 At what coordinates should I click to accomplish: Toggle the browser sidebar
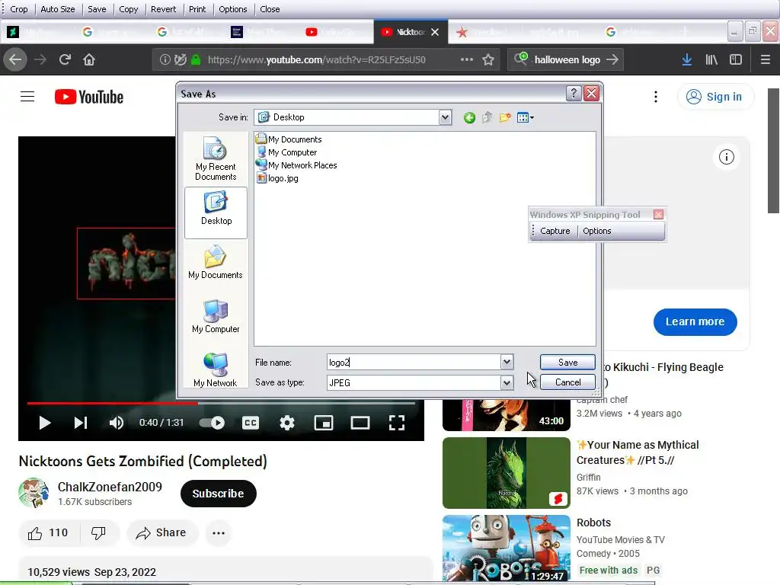(736, 59)
